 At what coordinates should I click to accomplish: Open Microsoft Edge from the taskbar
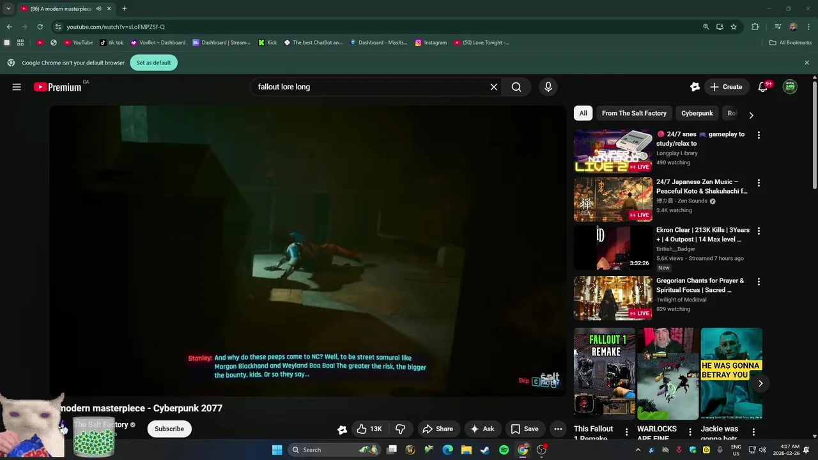click(x=448, y=450)
